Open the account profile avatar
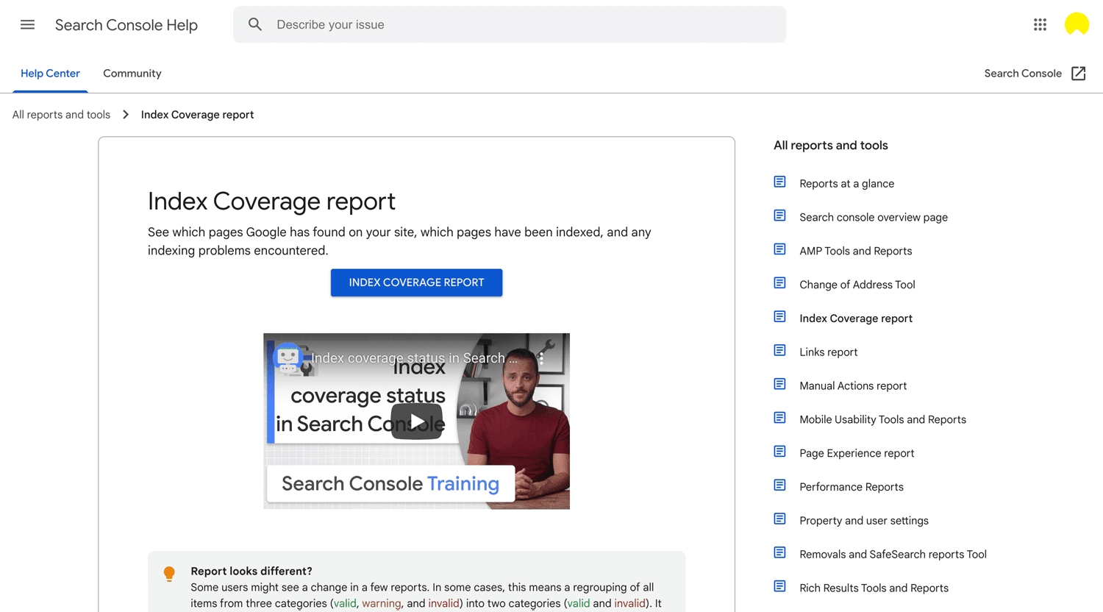This screenshot has height=612, width=1103. [1077, 24]
